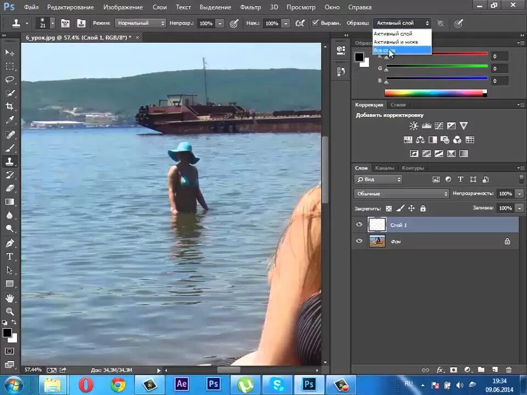
Task: Open the Изображение menu
Action: coord(123,7)
